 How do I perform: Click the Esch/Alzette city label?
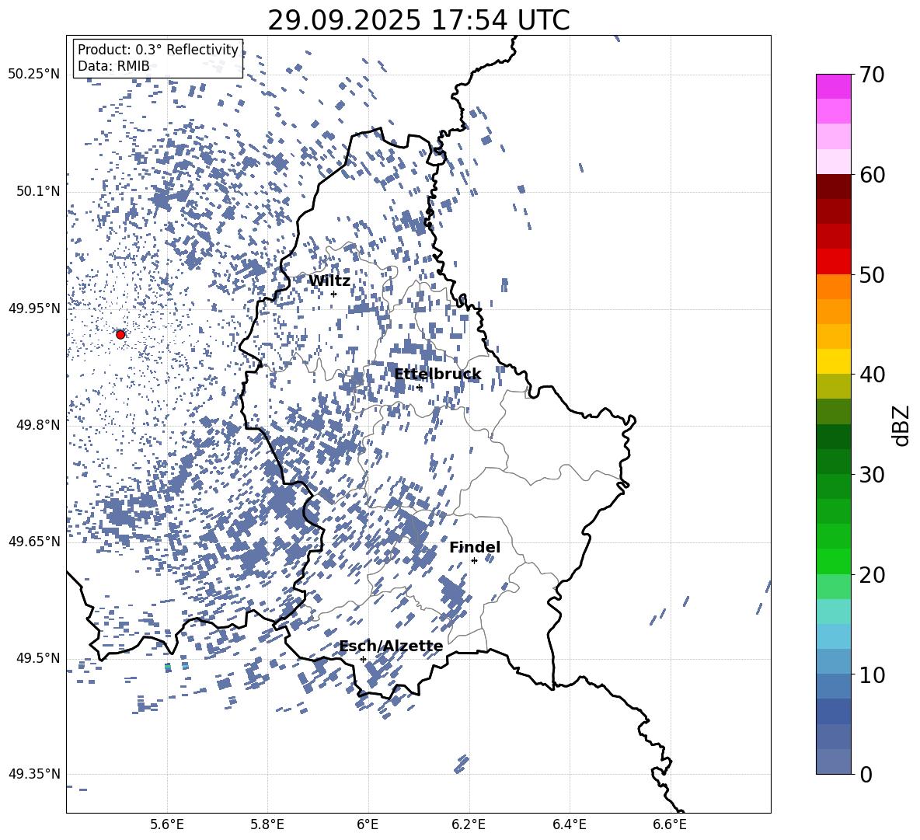pyautogui.click(x=391, y=647)
